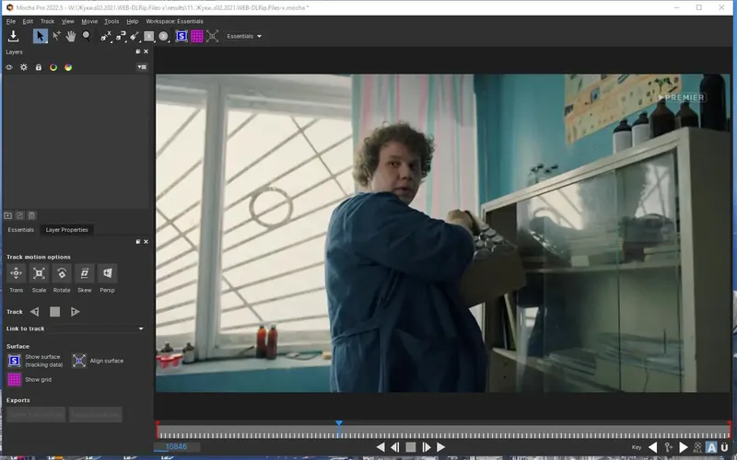Click the timeline playhead marker
737x460 pixels.
coord(339,423)
